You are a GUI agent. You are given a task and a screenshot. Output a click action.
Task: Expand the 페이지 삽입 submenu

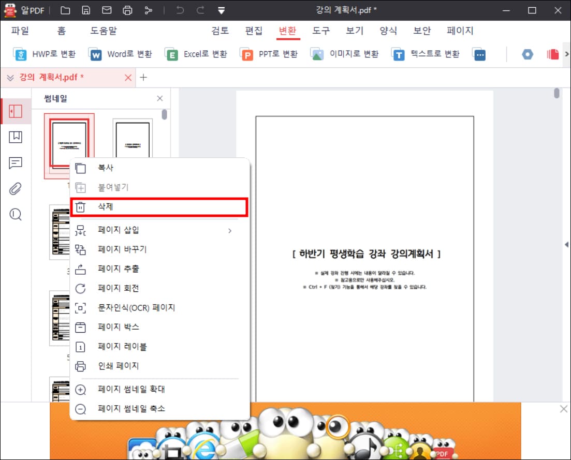pos(119,230)
